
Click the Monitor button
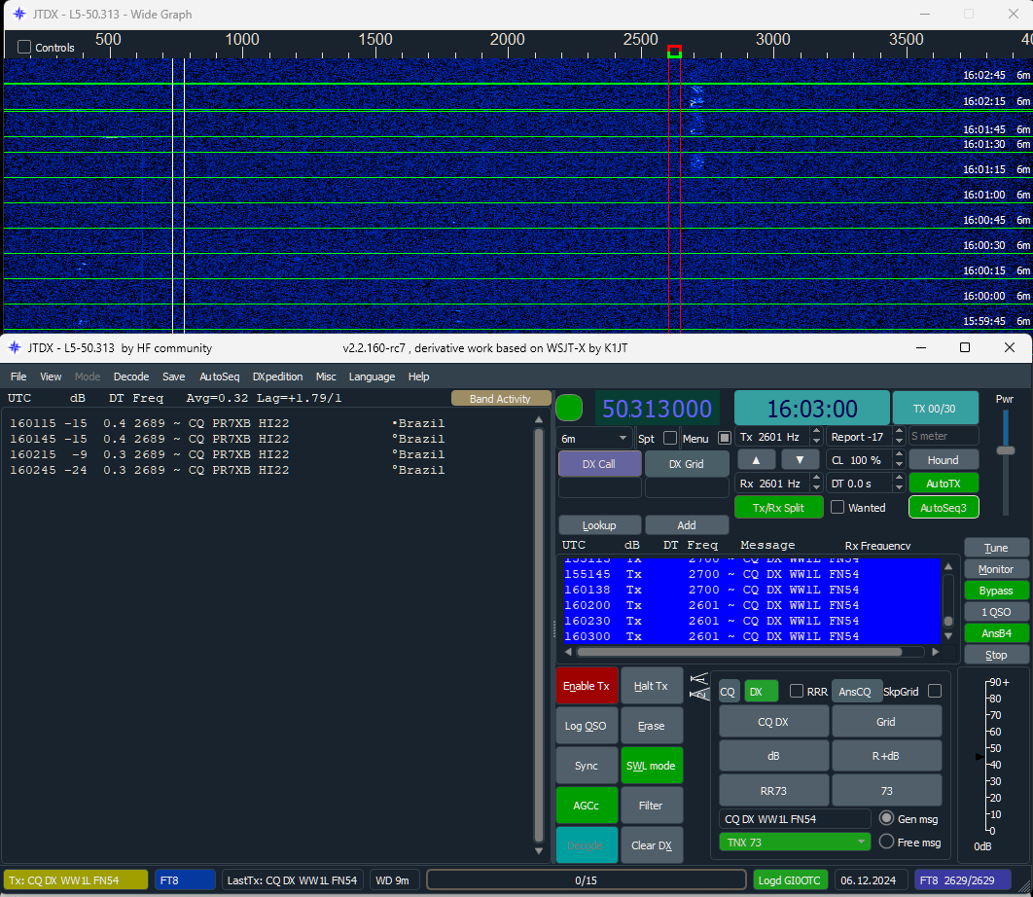pos(995,569)
